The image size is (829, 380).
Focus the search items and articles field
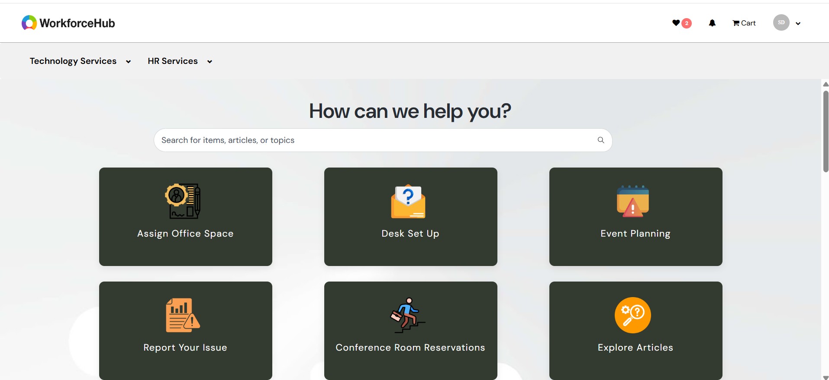pos(383,140)
